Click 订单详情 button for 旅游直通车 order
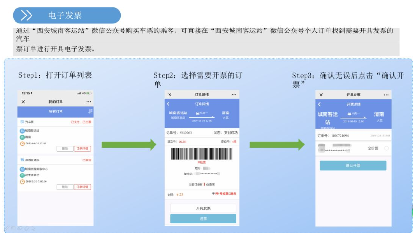This screenshot has height=239, width=415. (x=82, y=187)
